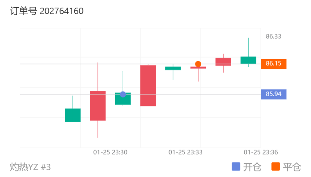Toggle the 平仓 legend orange square
This screenshot has height=177, width=311.
(x=276, y=167)
